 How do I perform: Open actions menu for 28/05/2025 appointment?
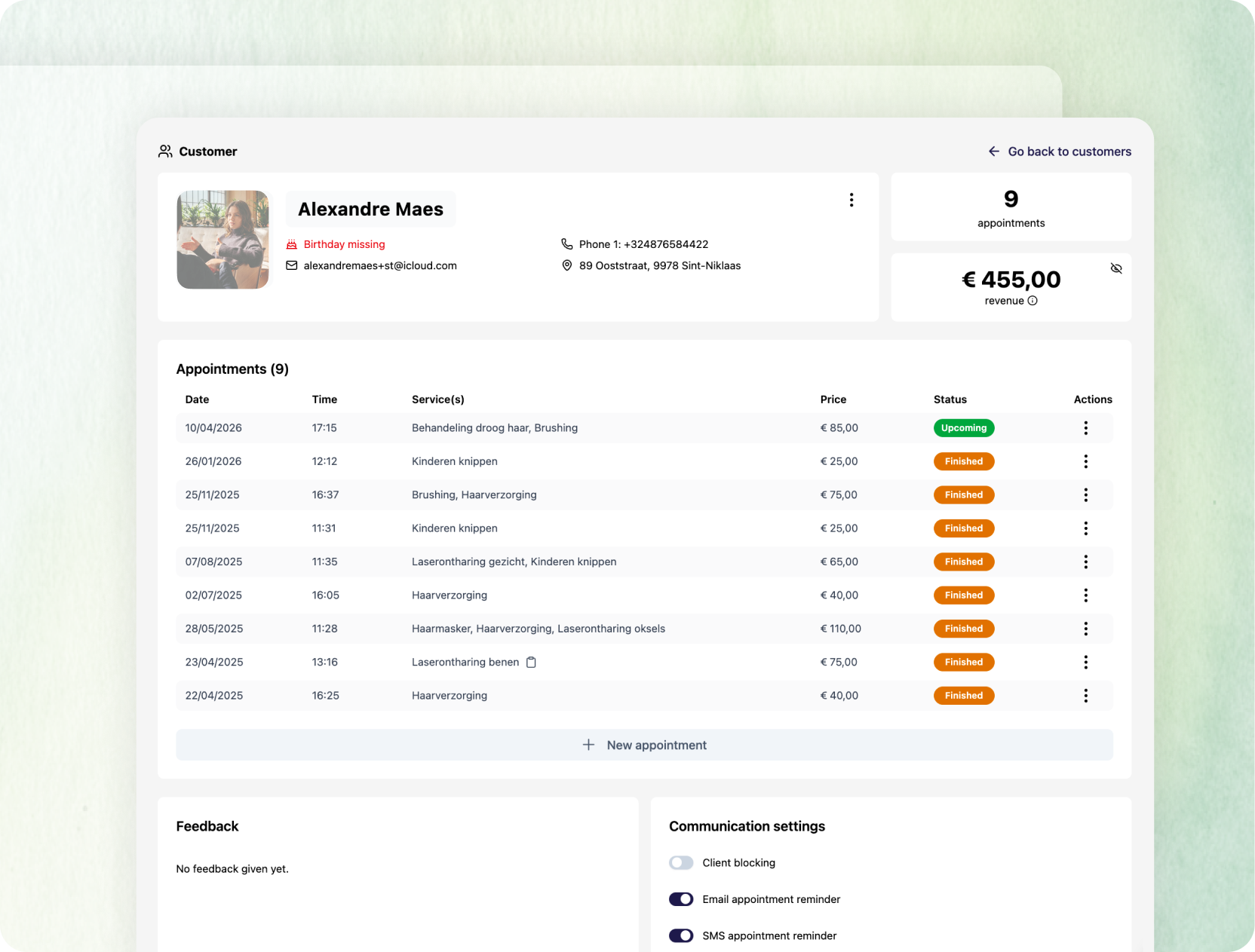pyautogui.click(x=1086, y=629)
